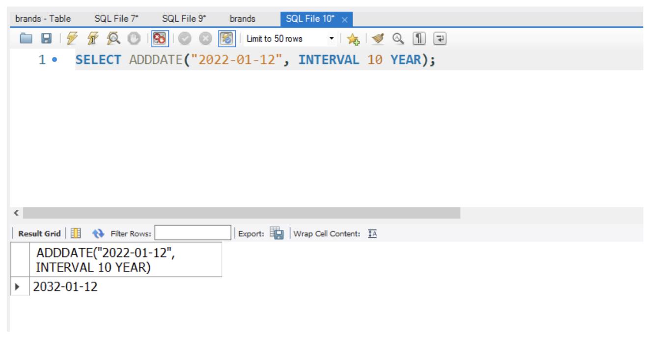Click the Filter Rows input field
Screen dimensions: 661x347
(193, 233)
